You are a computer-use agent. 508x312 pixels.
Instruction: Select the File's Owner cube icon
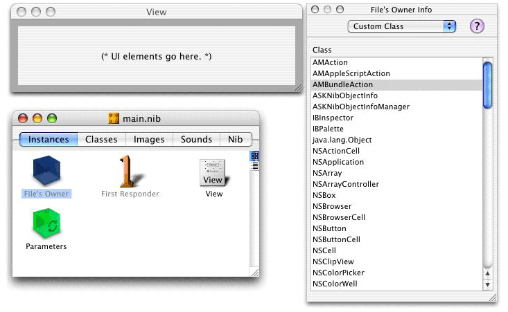[46, 170]
